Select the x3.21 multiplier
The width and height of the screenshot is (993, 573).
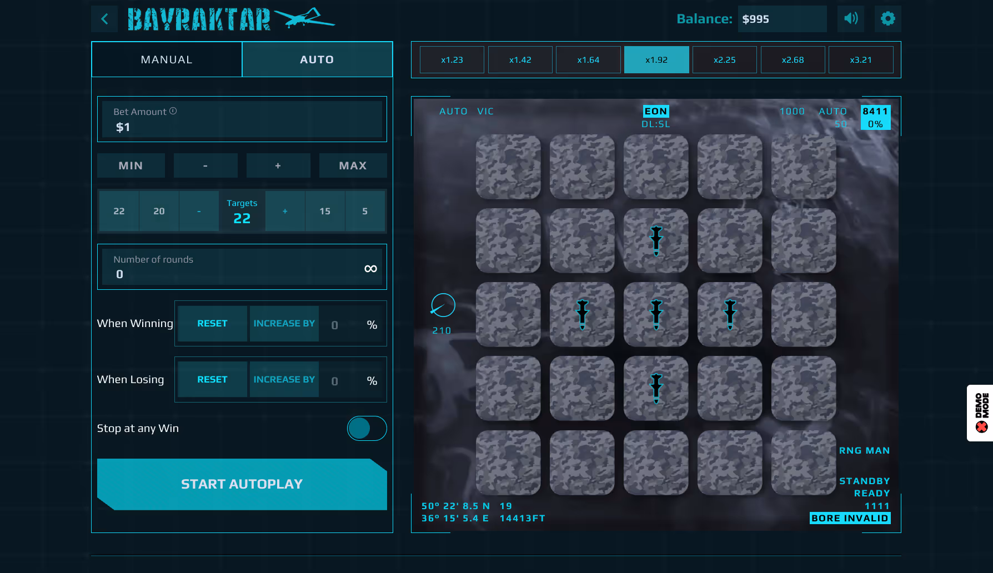tap(861, 60)
